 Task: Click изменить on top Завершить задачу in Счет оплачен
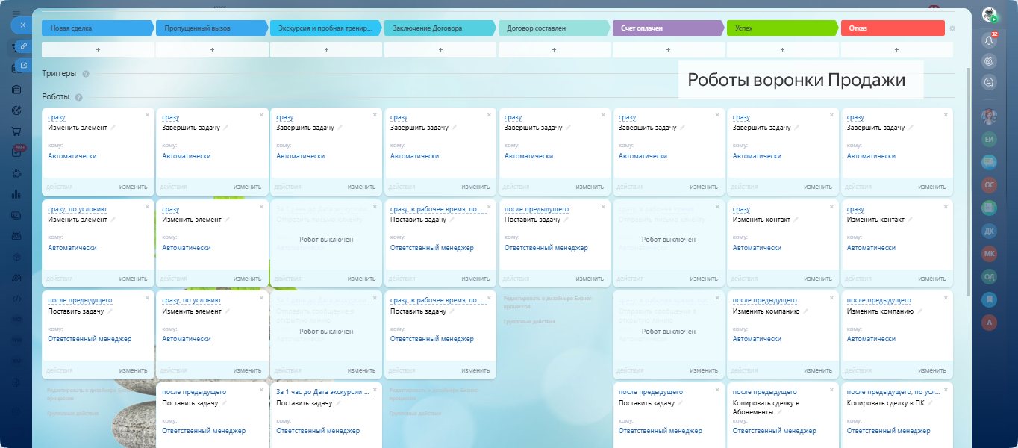[704, 187]
